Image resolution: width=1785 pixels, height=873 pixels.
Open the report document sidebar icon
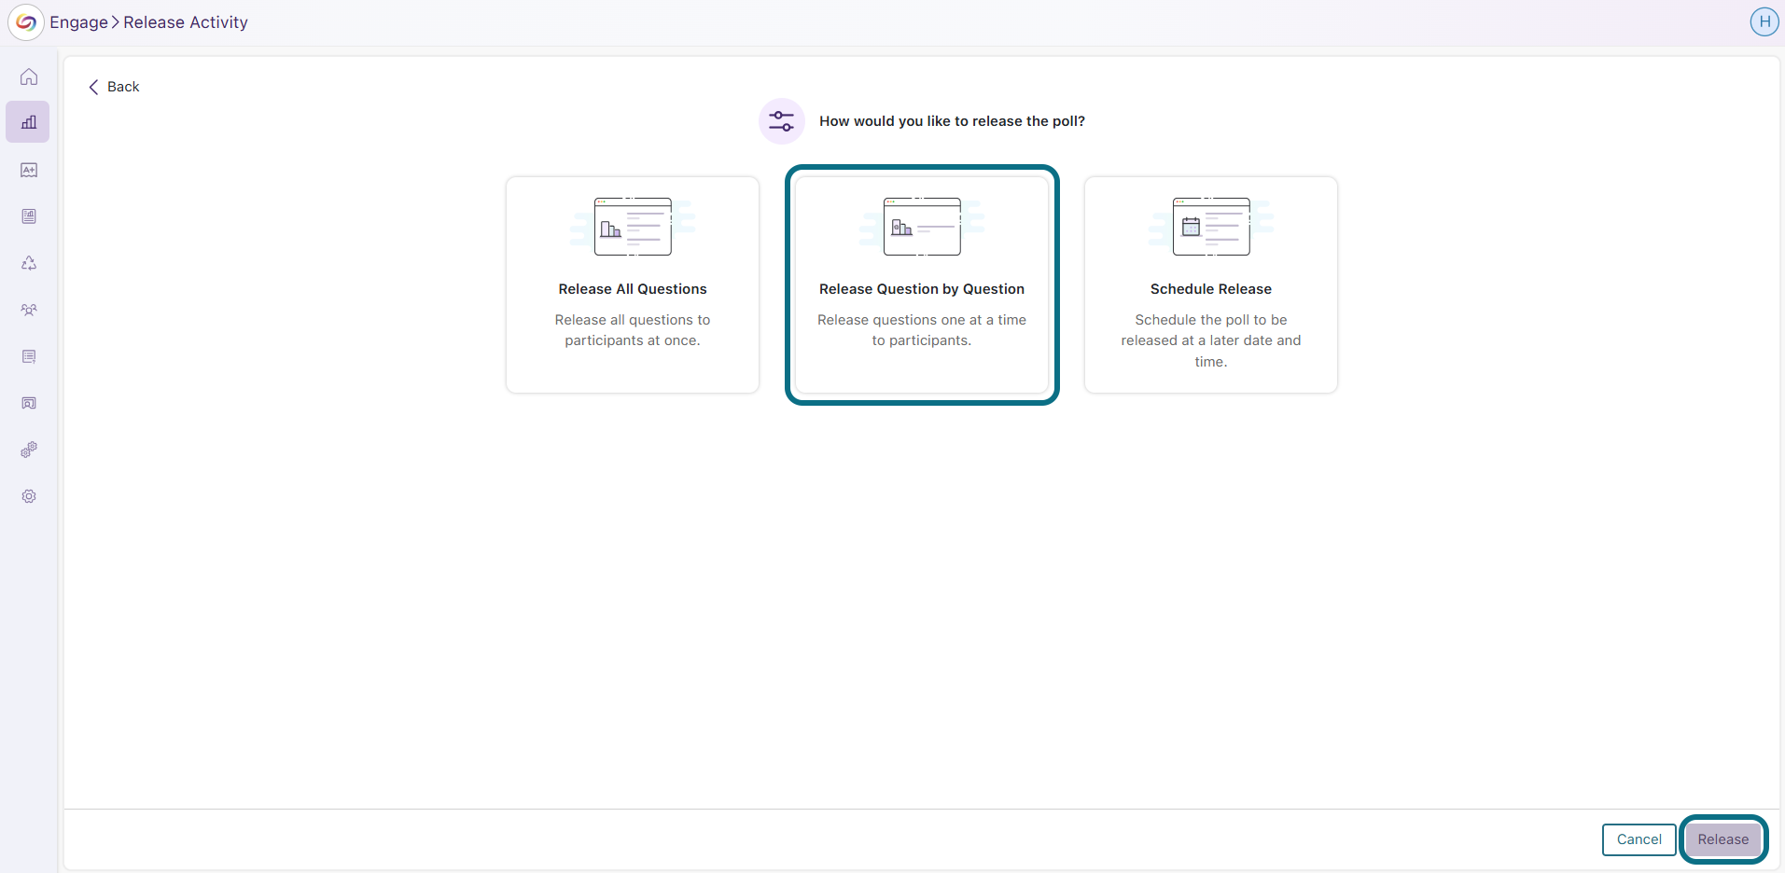click(x=29, y=216)
